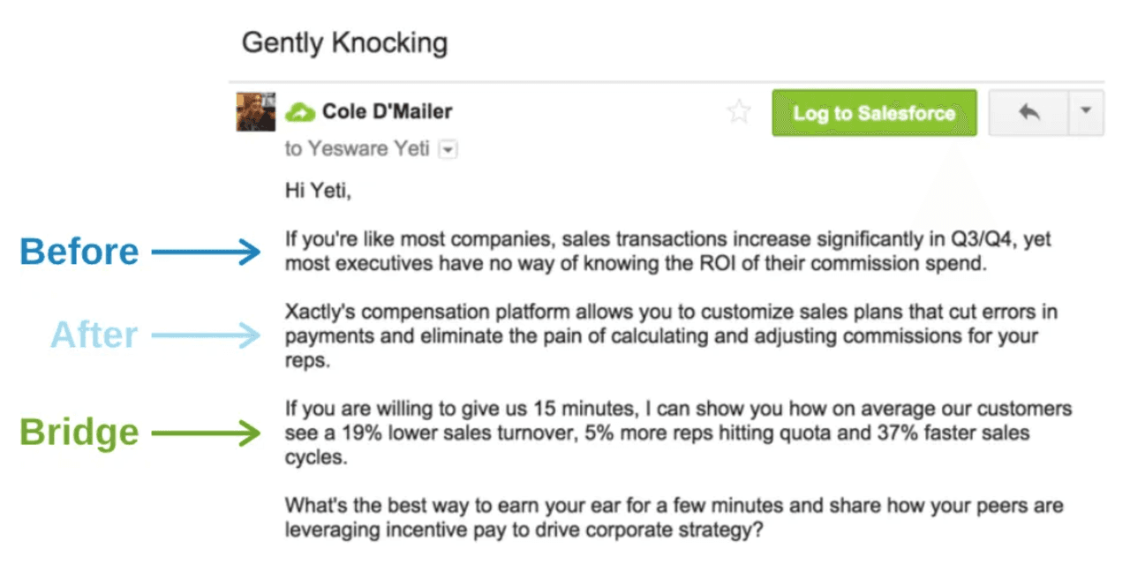Click the reply arrow button
The height and width of the screenshot is (580, 1130).
click(1028, 113)
